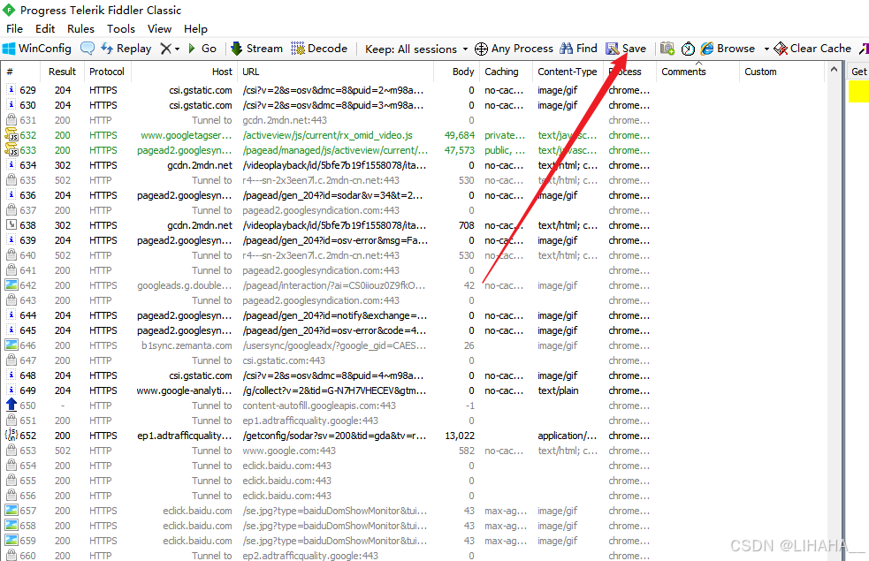Click redirect icon of session 638
Screen dimensions: 869x561
(11, 225)
